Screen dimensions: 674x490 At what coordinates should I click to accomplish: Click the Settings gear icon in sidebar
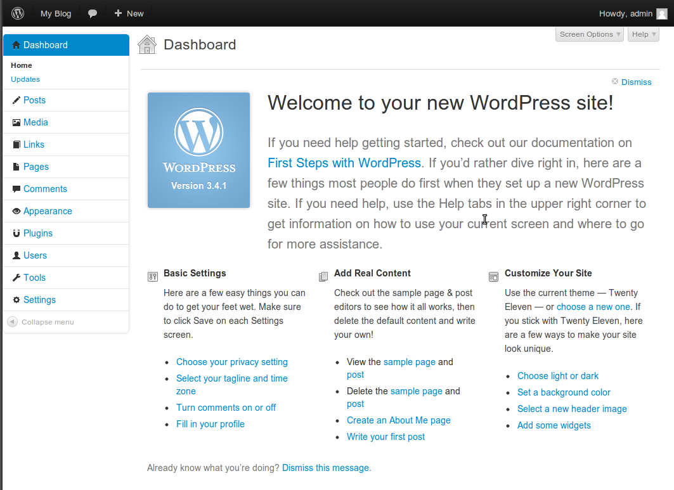pos(16,300)
